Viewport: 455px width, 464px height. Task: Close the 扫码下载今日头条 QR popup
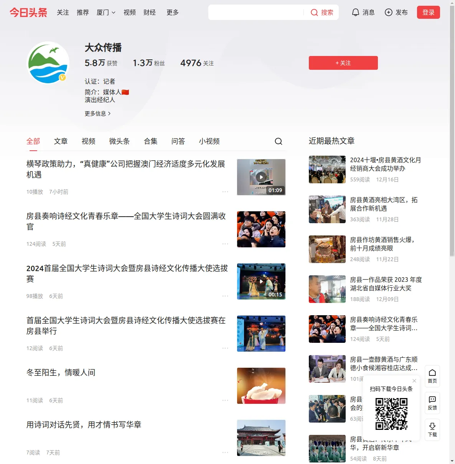pyautogui.click(x=414, y=380)
